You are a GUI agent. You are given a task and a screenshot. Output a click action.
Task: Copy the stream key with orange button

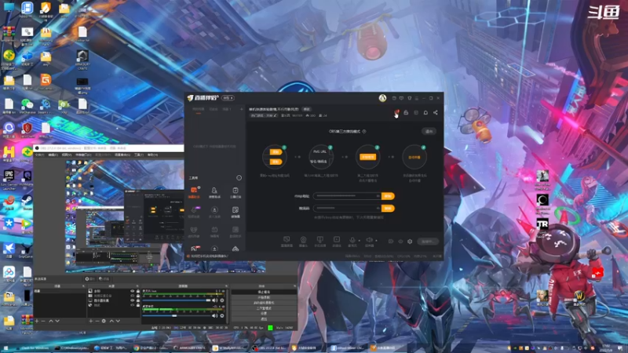point(388,208)
